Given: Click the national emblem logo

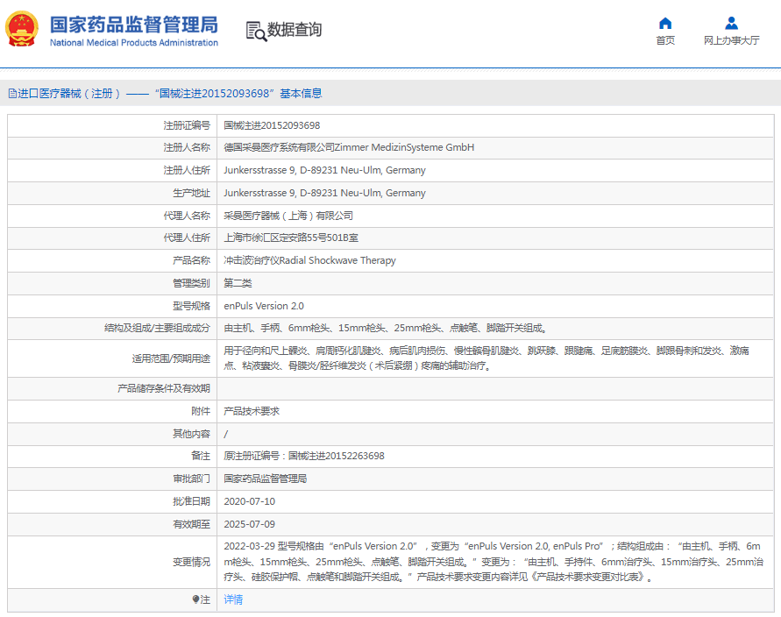Looking at the screenshot, I should tap(22, 29).
